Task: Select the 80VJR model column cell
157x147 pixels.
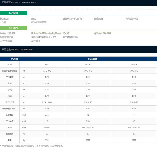Action: point(88,64)
